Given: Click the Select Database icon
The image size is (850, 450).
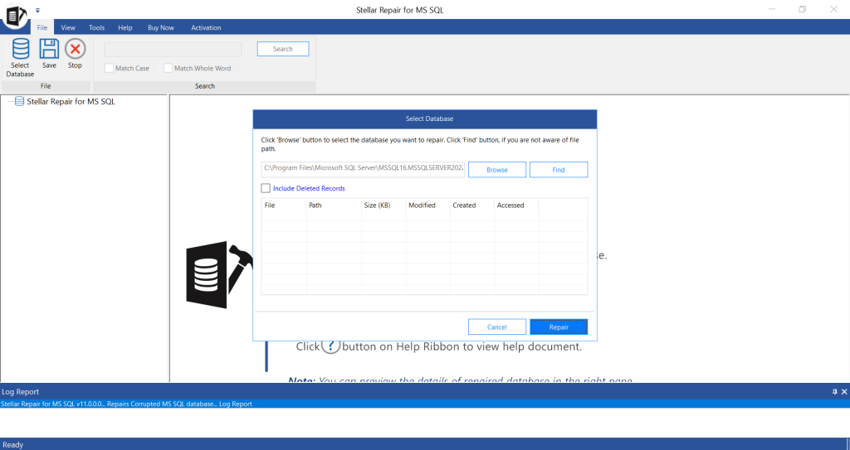Looking at the screenshot, I should tap(20, 50).
